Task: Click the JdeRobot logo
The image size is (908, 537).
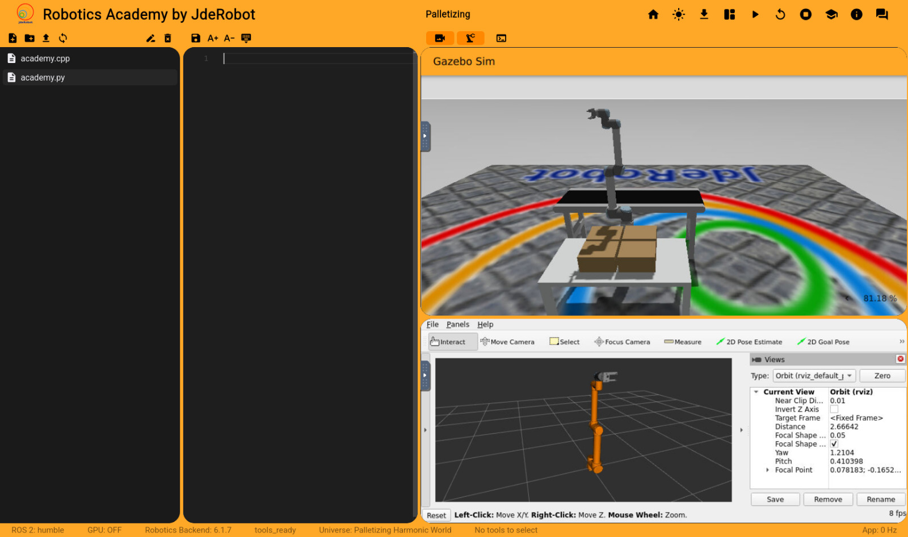Action: coord(25,14)
